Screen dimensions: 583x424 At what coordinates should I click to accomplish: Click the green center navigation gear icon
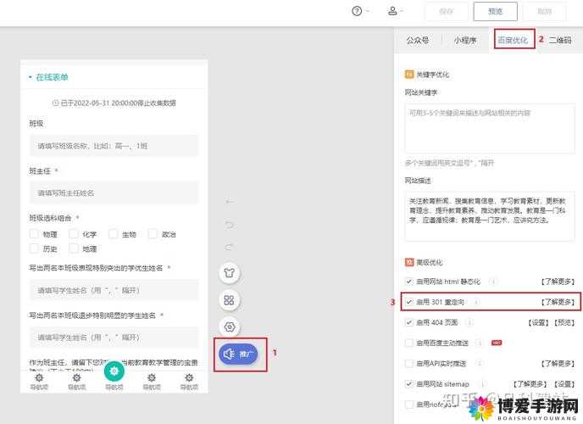point(114,371)
